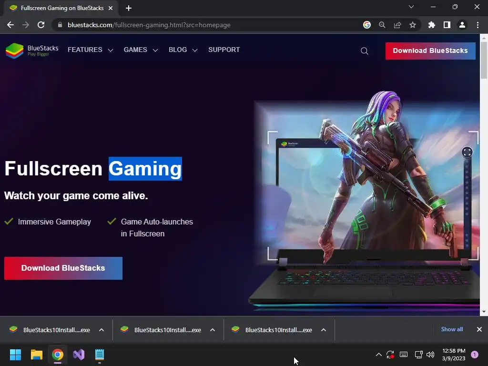Close the downloads bar
The height and width of the screenshot is (366, 488).
[479, 329]
